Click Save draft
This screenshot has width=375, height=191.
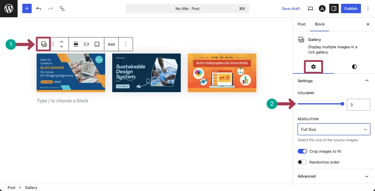pos(291,9)
